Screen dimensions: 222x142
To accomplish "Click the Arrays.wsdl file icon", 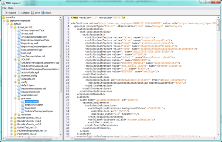I will coord(19,34).
